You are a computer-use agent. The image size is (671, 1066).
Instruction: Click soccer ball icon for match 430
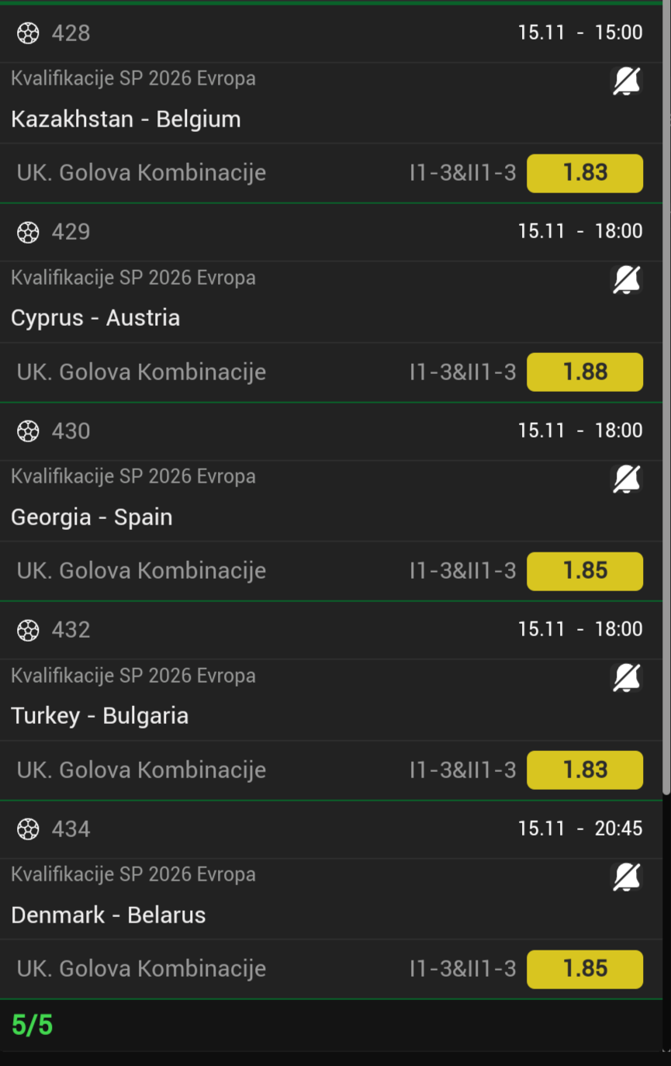(x=28, y=431)
